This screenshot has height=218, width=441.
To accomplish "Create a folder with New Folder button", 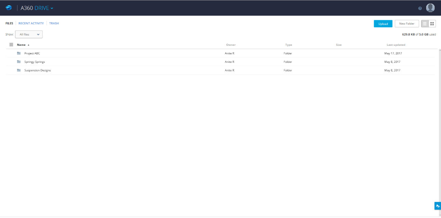I will click(x=407, y=24).
